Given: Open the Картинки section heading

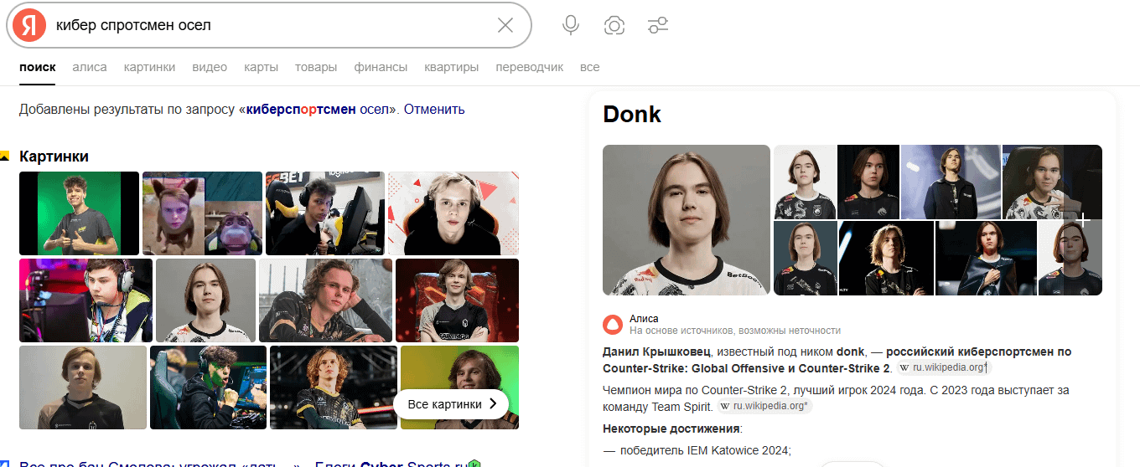Looking at the screenshot, I should coord(54,157).
